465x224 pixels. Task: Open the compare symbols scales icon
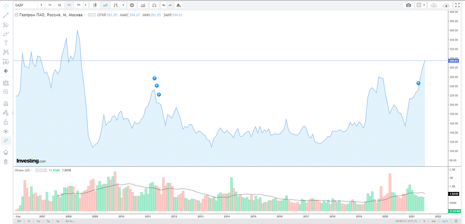point(154,5)
